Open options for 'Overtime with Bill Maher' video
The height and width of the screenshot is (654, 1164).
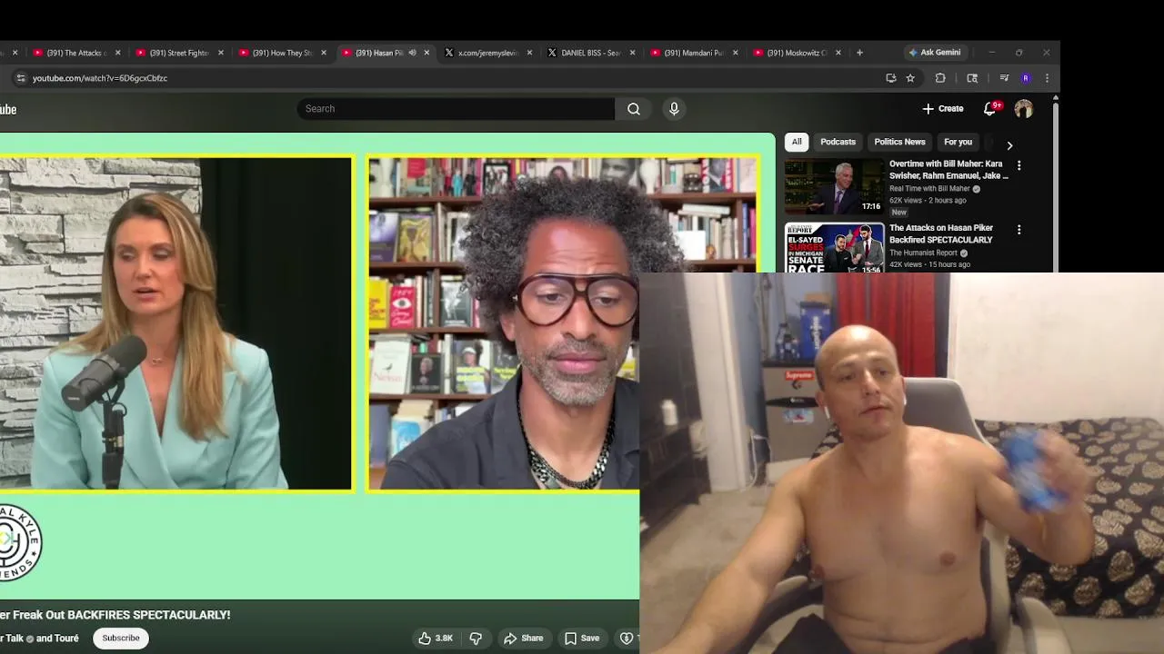pos(1018,165)
